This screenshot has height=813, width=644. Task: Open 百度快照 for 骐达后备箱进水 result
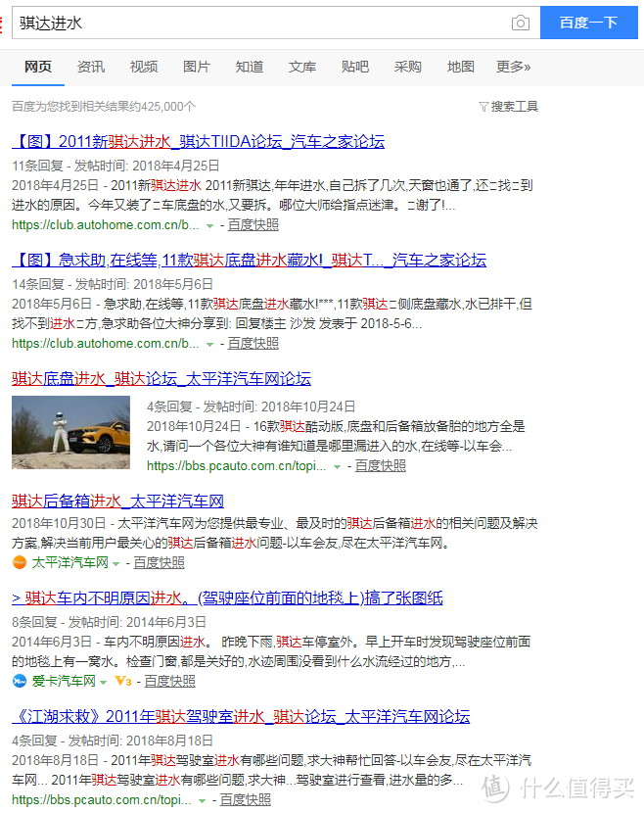160,562
